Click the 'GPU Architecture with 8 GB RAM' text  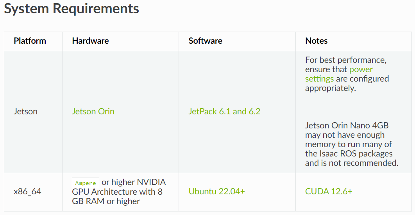pos(117,196)
